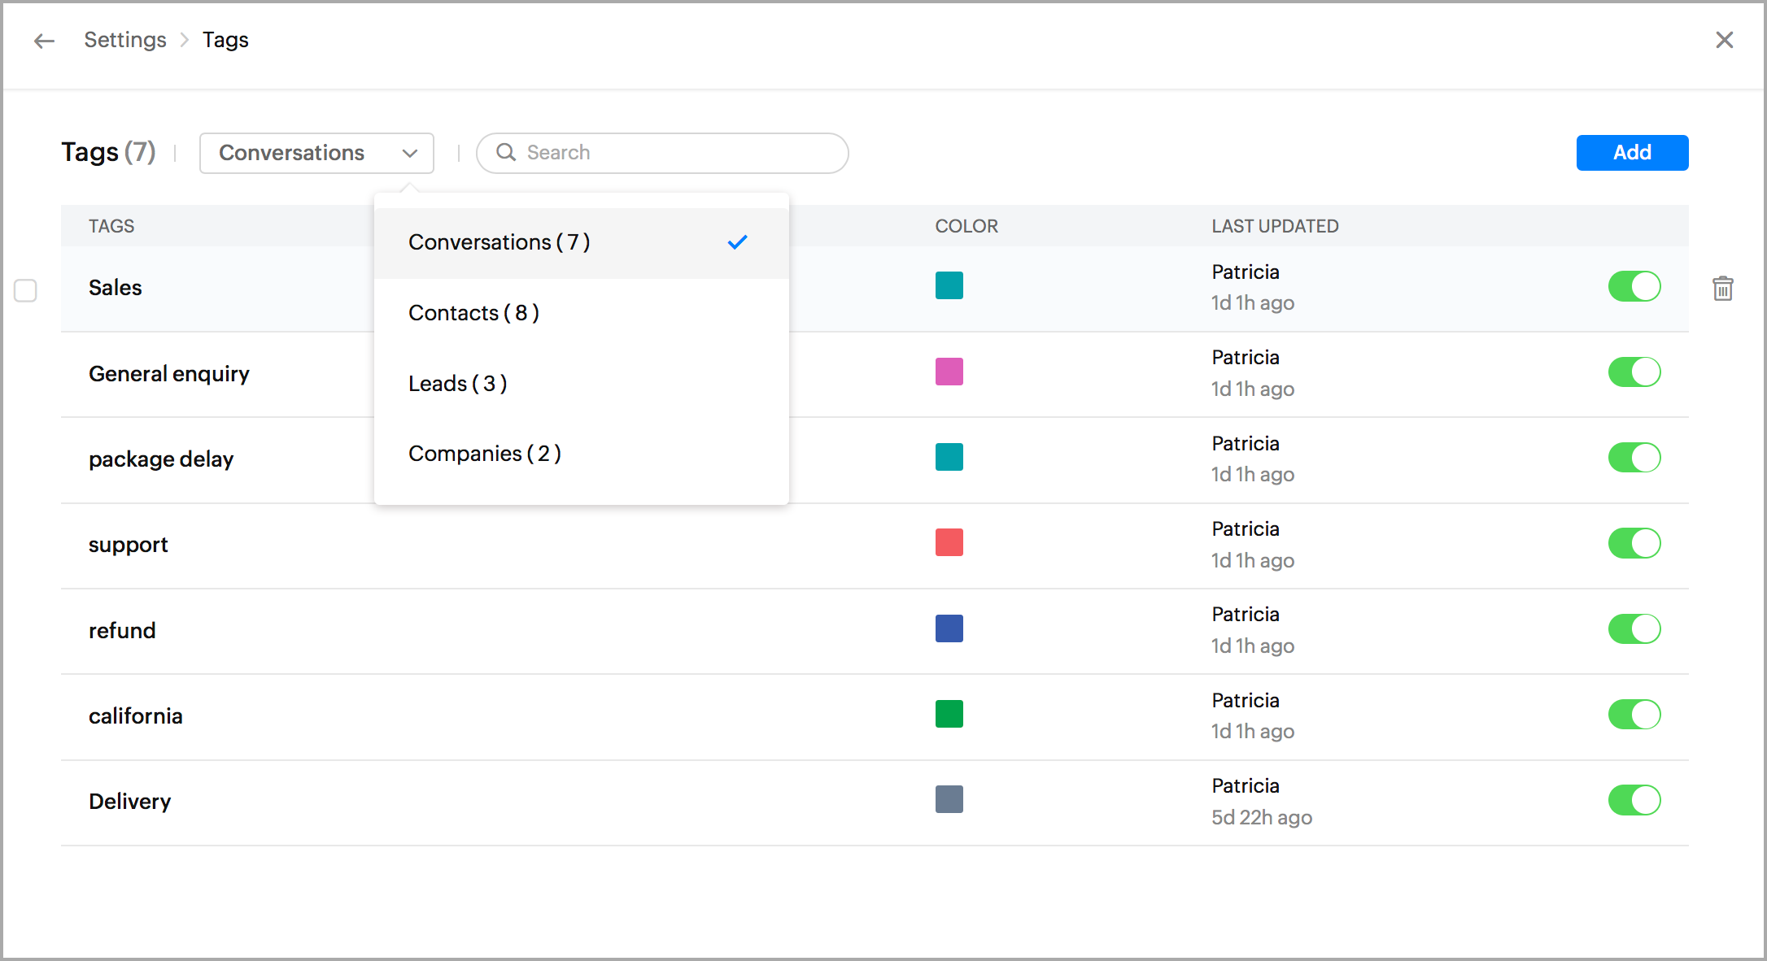Click the green california color swatch
This screenshot has width=1767, height=961.
pos(949,714)
